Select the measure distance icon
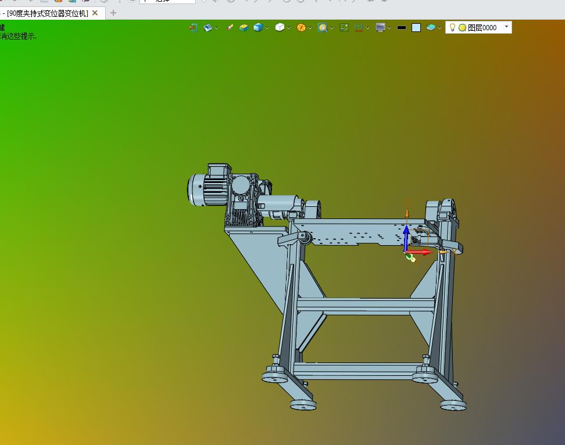 click(x=359, y=28)
